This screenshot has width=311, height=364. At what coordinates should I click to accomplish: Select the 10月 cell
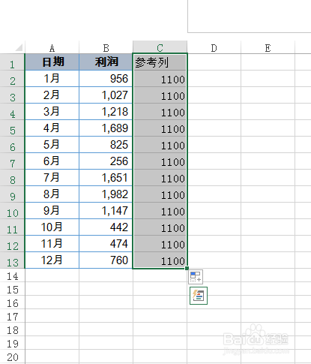click(x=52, y=227)
